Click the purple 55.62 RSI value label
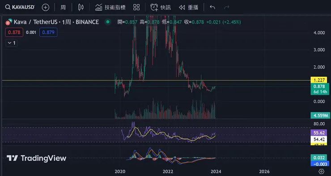The height and width of the screenshot is (176, 331). click(319, 133)
